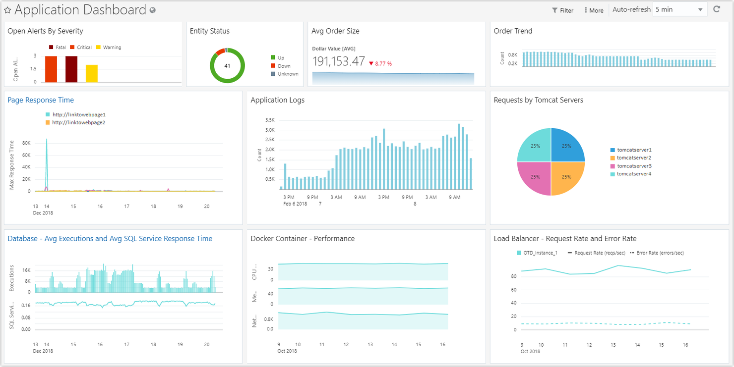Open the Page Response Time widget link

coord(41,100)
